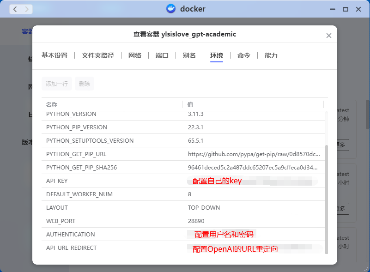Switch to the 文件夹路径 tab
The width and height of the screenshot is (370, 272).
tap(97, 55)
